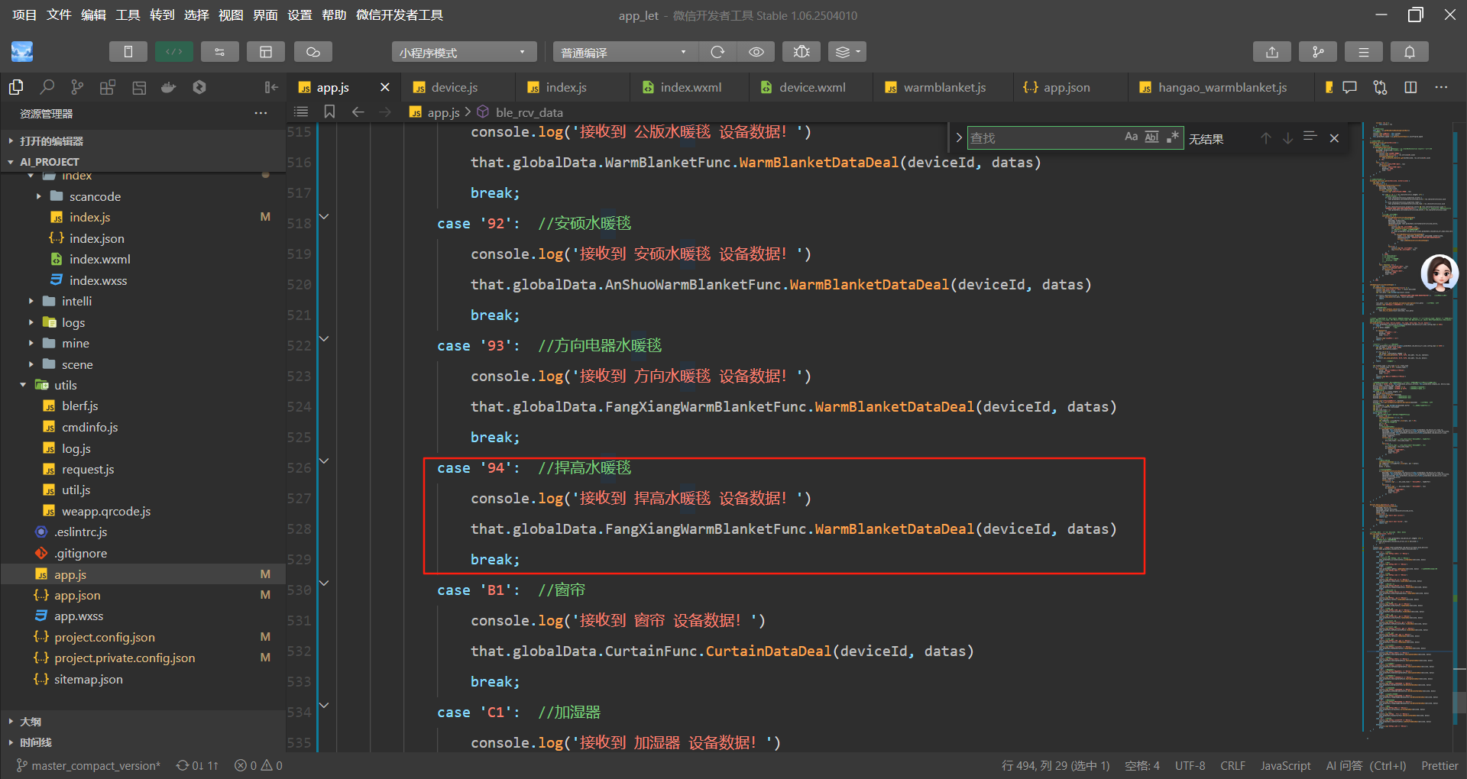Click the bookmark icon in the breadcrumb bar

[329, 112]
